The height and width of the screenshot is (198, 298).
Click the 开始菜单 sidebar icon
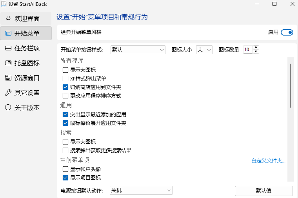(8, 34)
